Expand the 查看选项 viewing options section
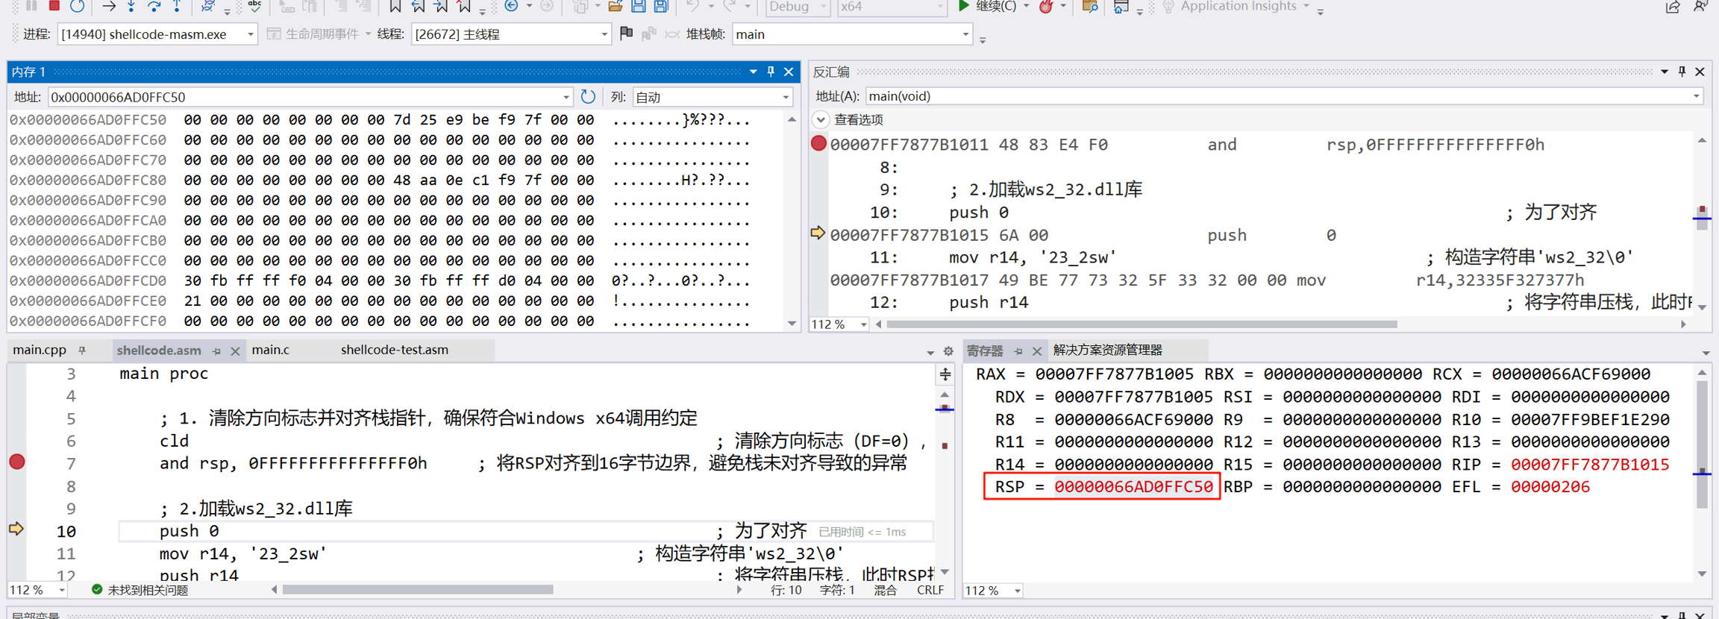Screen dimensions: 1719x619 coord(821,119)
